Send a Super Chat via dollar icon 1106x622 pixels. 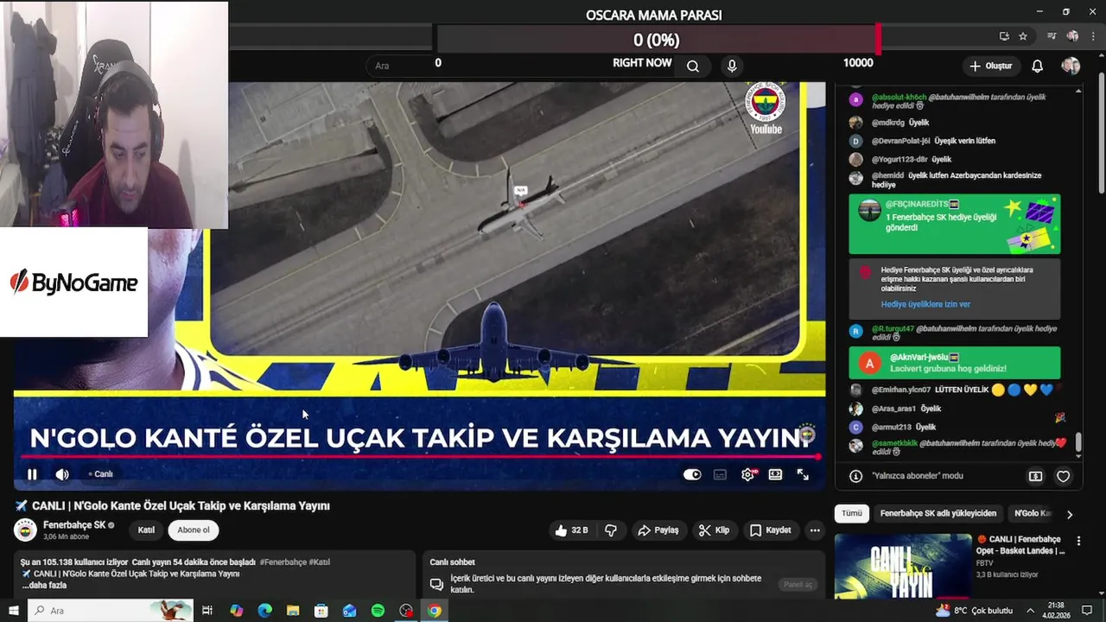1035,476
